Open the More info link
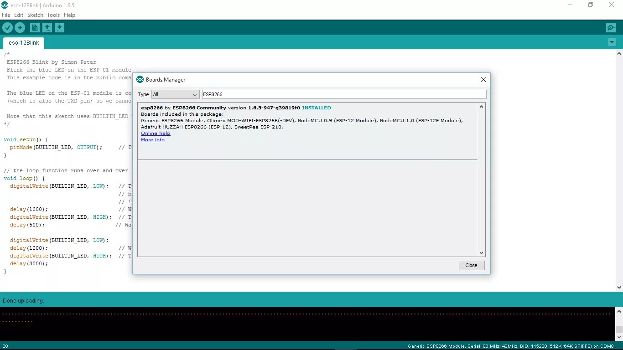Screen dimensions: 623x350 153,139
